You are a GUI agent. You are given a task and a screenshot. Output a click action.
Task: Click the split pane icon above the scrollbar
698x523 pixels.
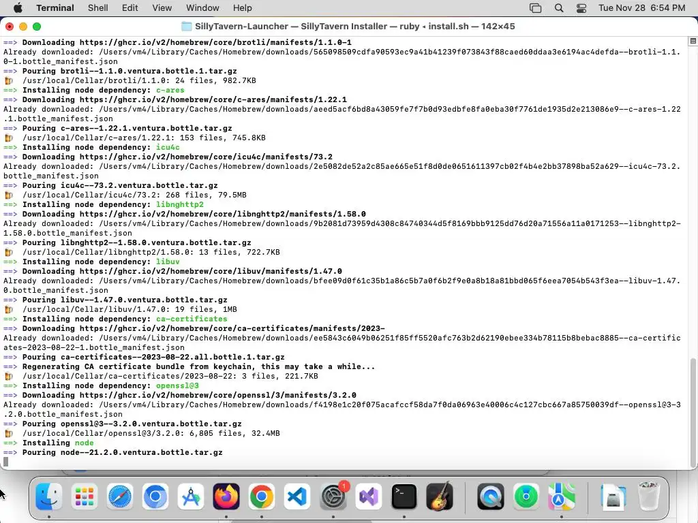693,42
